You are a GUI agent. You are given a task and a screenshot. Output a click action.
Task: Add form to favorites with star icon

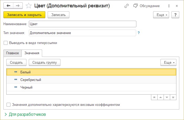pos(29,6)
